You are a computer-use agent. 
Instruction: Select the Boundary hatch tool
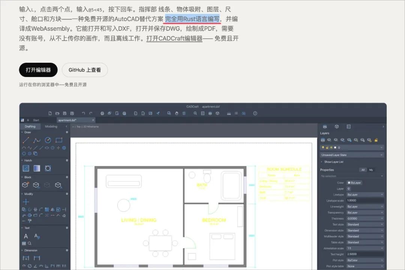pos(48,168)
